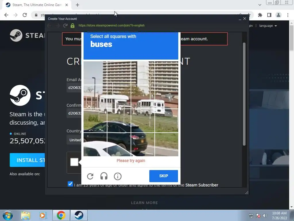This screenshot has height=221, width=294.
Task: Toggle Chrome side panel icon
Action: tap(269, 15)
